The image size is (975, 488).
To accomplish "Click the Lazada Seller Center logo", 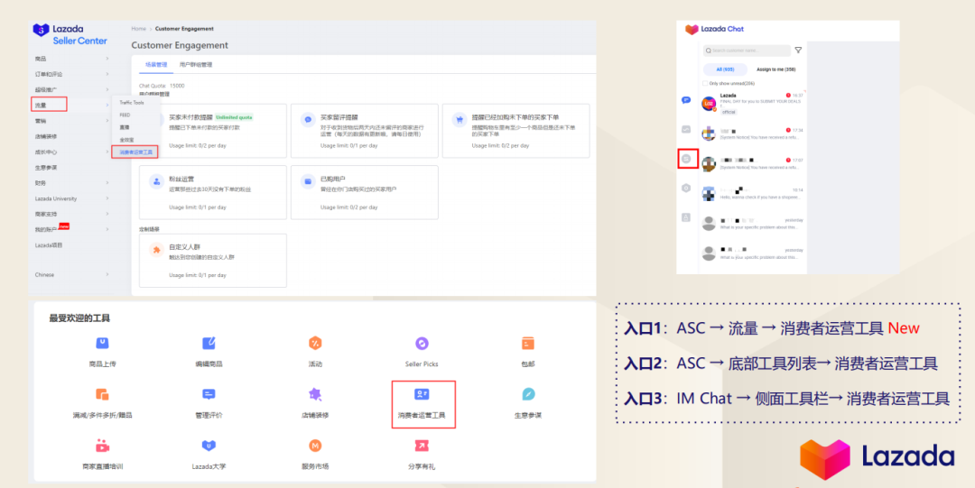I will [x=70, y=35].
